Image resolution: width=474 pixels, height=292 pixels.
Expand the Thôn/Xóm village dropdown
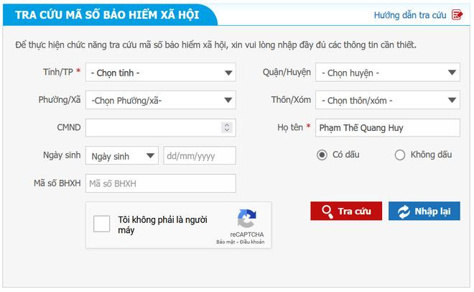[x=388, y=101]
